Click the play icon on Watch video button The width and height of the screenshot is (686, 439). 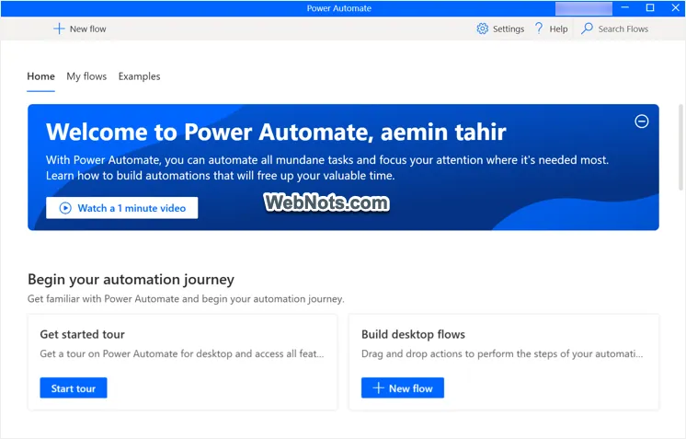click(65, 208)
